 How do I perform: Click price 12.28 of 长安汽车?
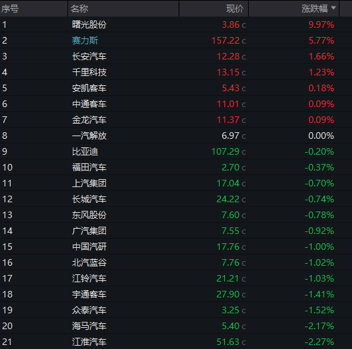click(x=228, y=56)
